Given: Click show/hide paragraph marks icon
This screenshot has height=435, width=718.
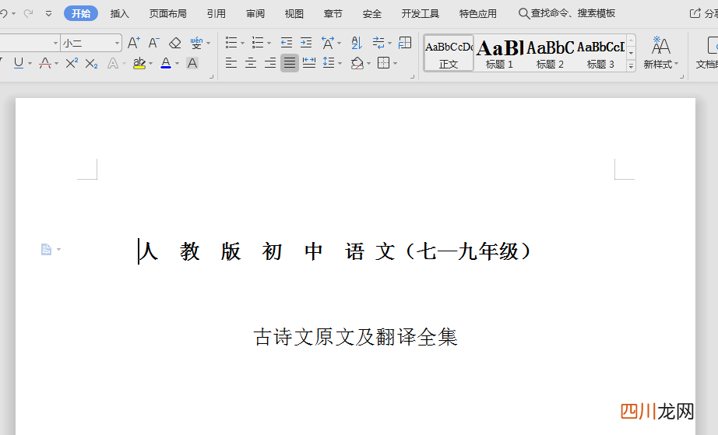Looking at the screenshot, I should tap(378, 43).
